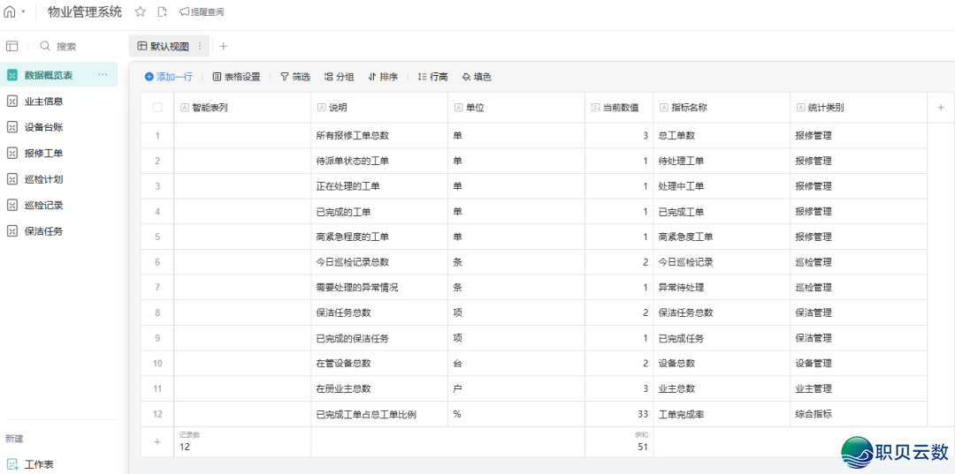Open the 筛选 filter tool
955x474 pixels.
coord(295,77)
